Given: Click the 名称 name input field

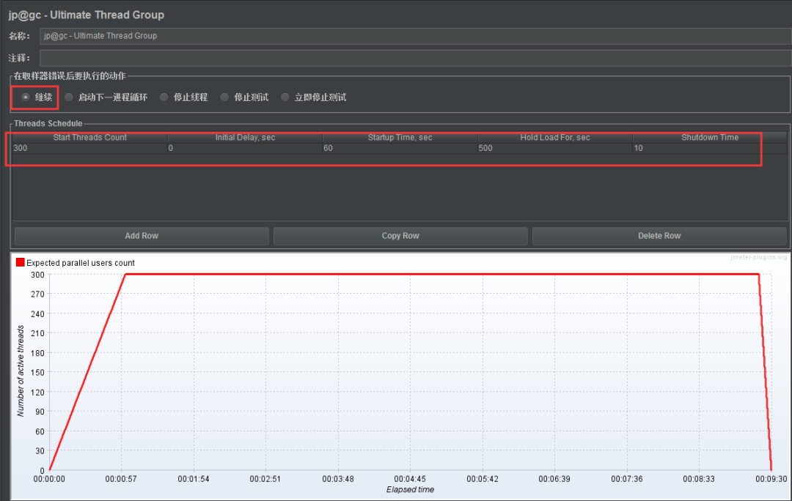Looking at the screenshot, I should point(415,36).
